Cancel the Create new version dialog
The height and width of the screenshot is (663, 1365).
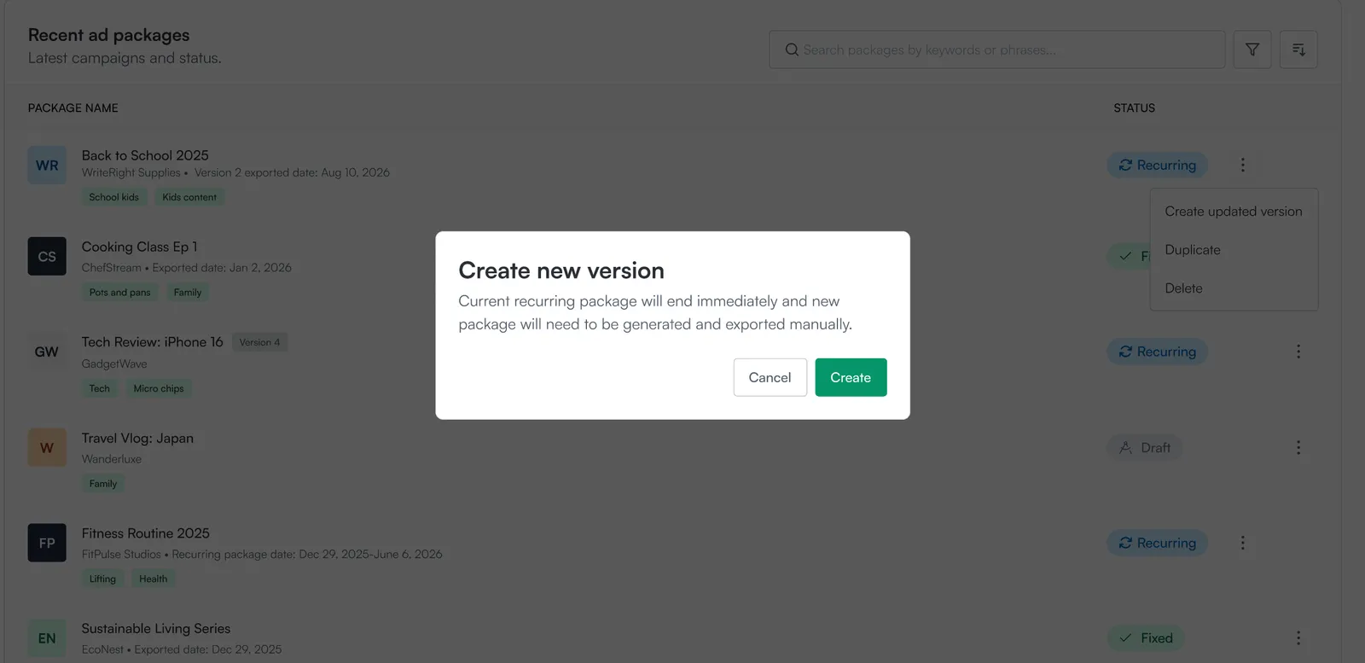click(x=770, y=377)
